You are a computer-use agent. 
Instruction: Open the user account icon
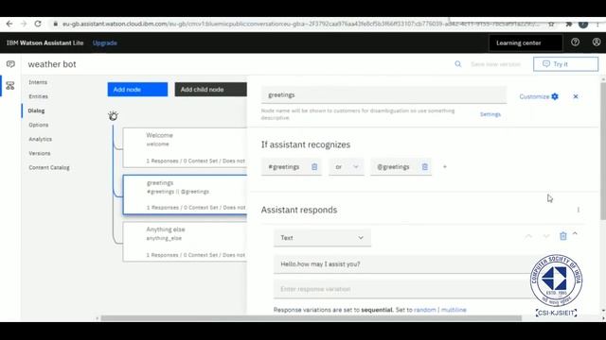coord(597,42)
